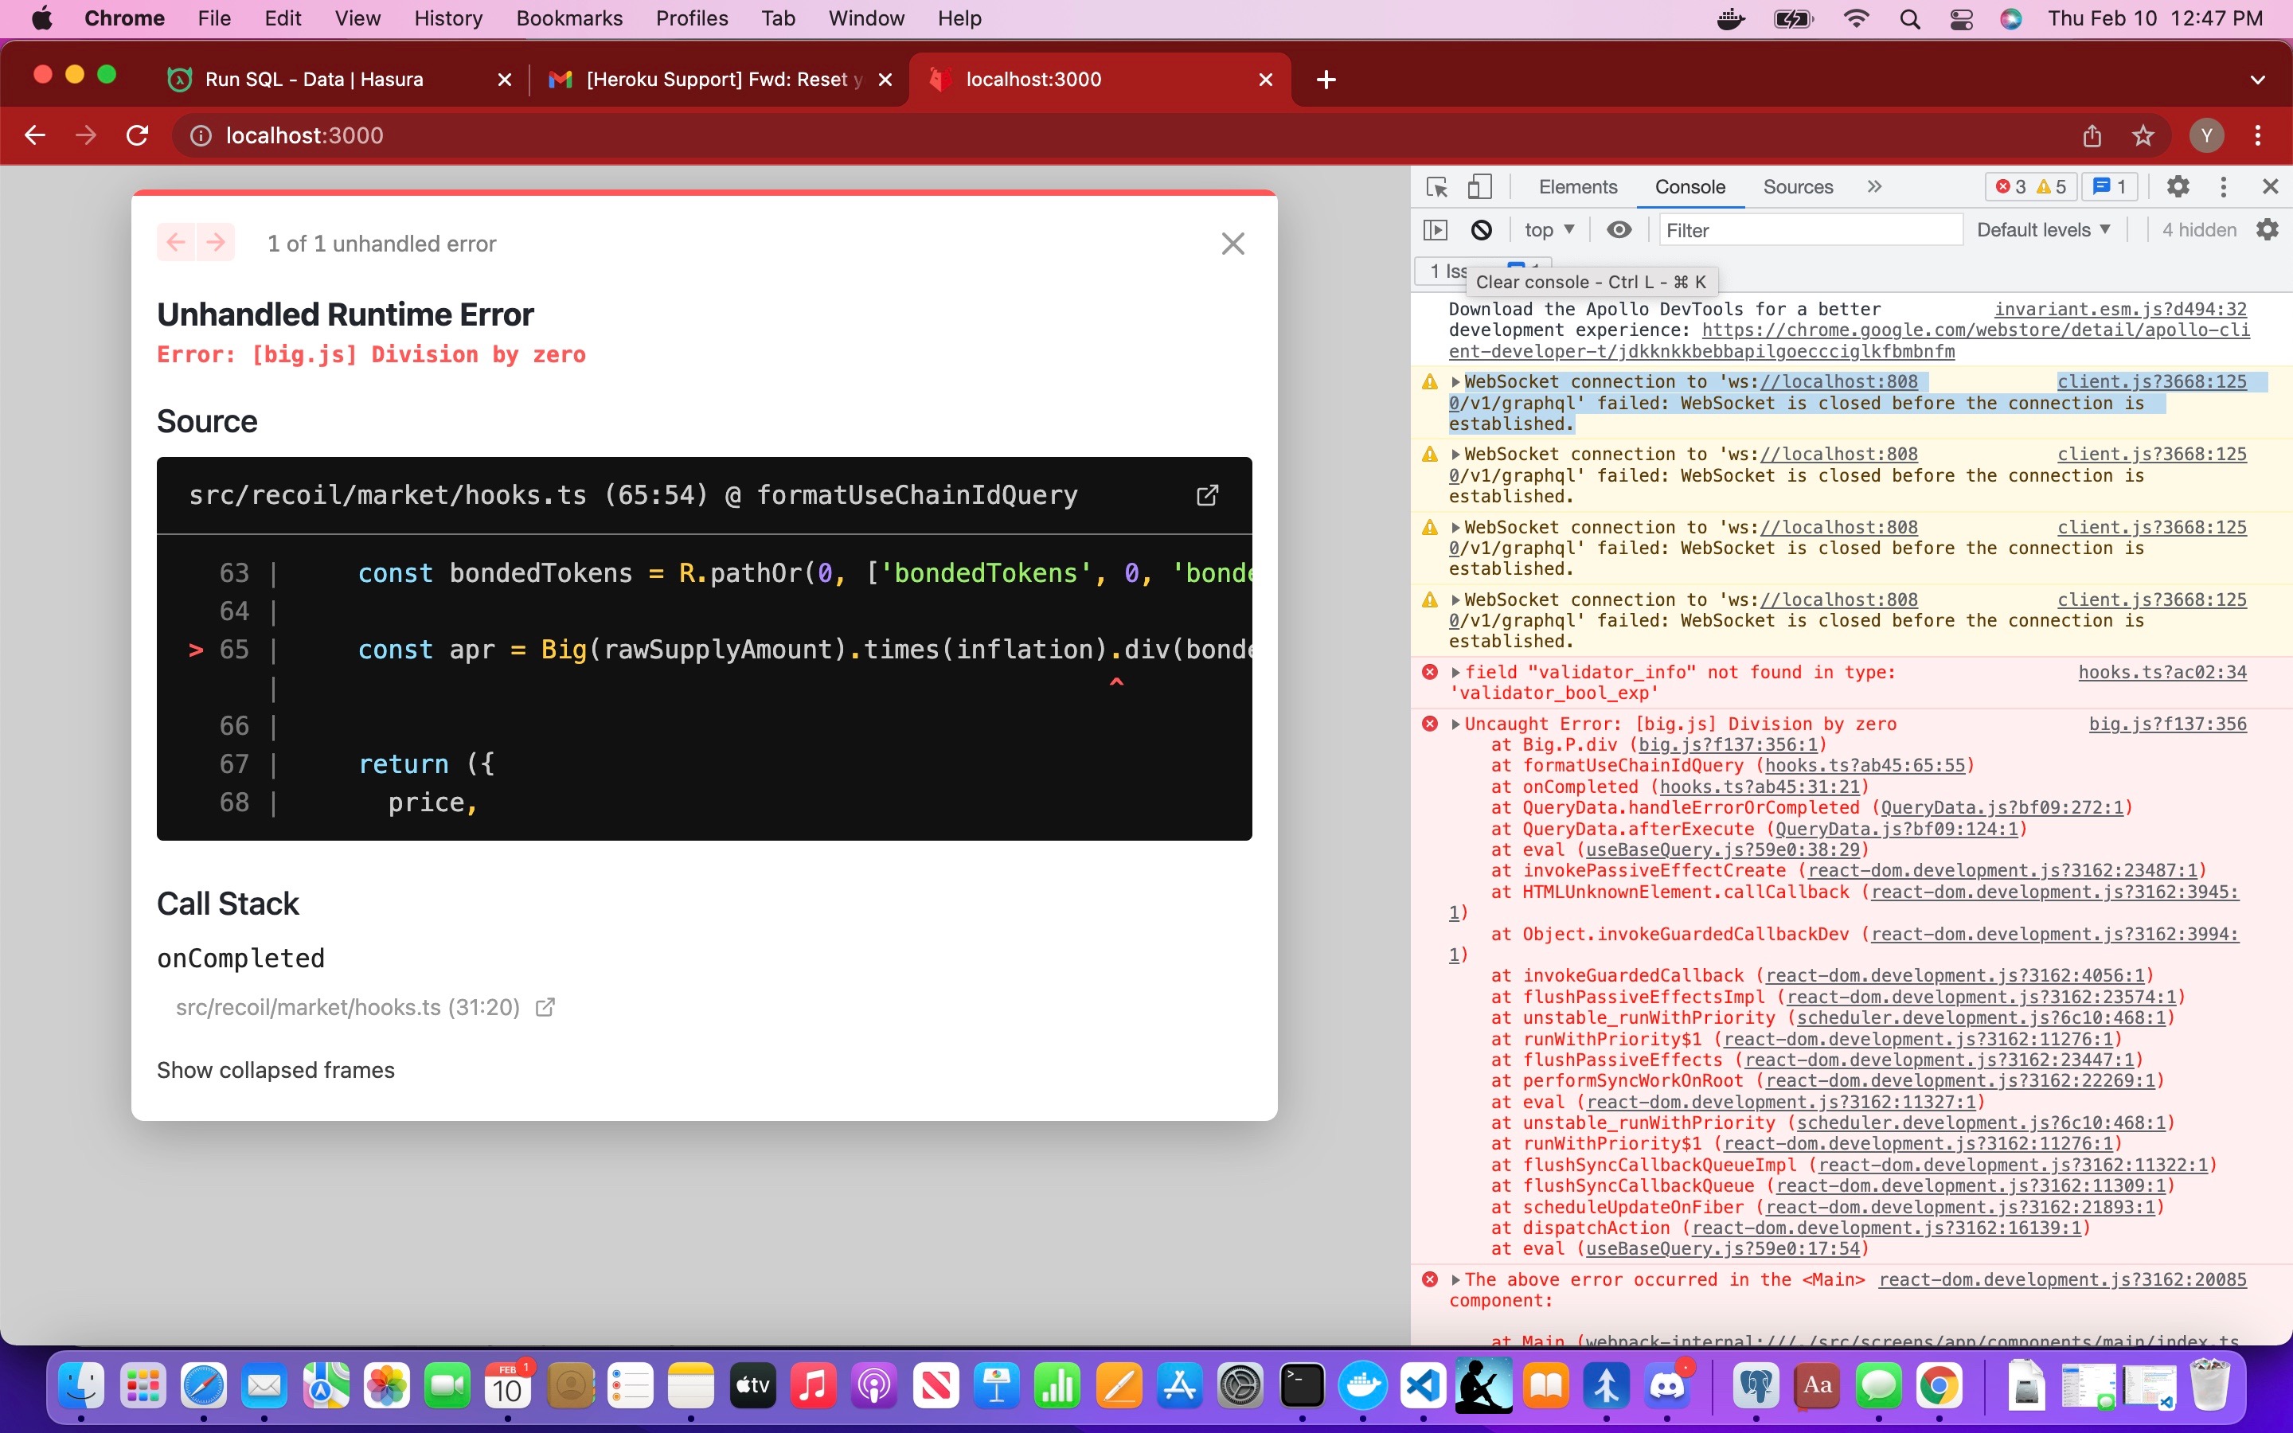Open the Issues panel badge
The height and width of the screenshot is (1433, 2293).
click(2109, 187)
